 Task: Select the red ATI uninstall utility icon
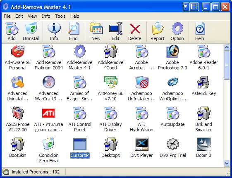(49, 113)
